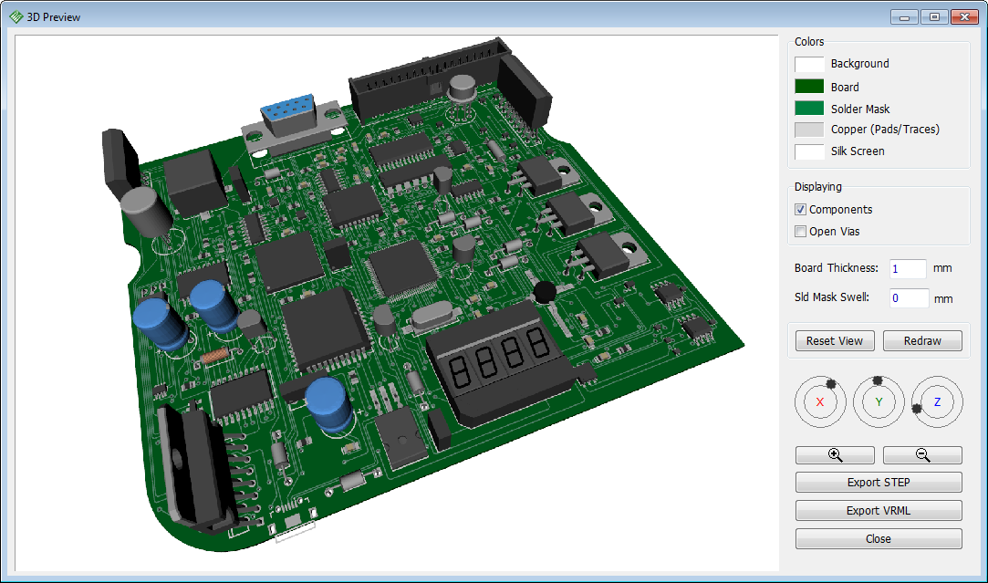Open the Copper (Pads/Traces) color swatch
The height and width of the screenshot is (583, 988).
809,130
